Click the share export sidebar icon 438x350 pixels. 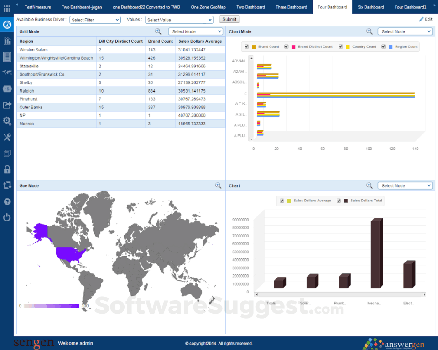tap(7, 105)
